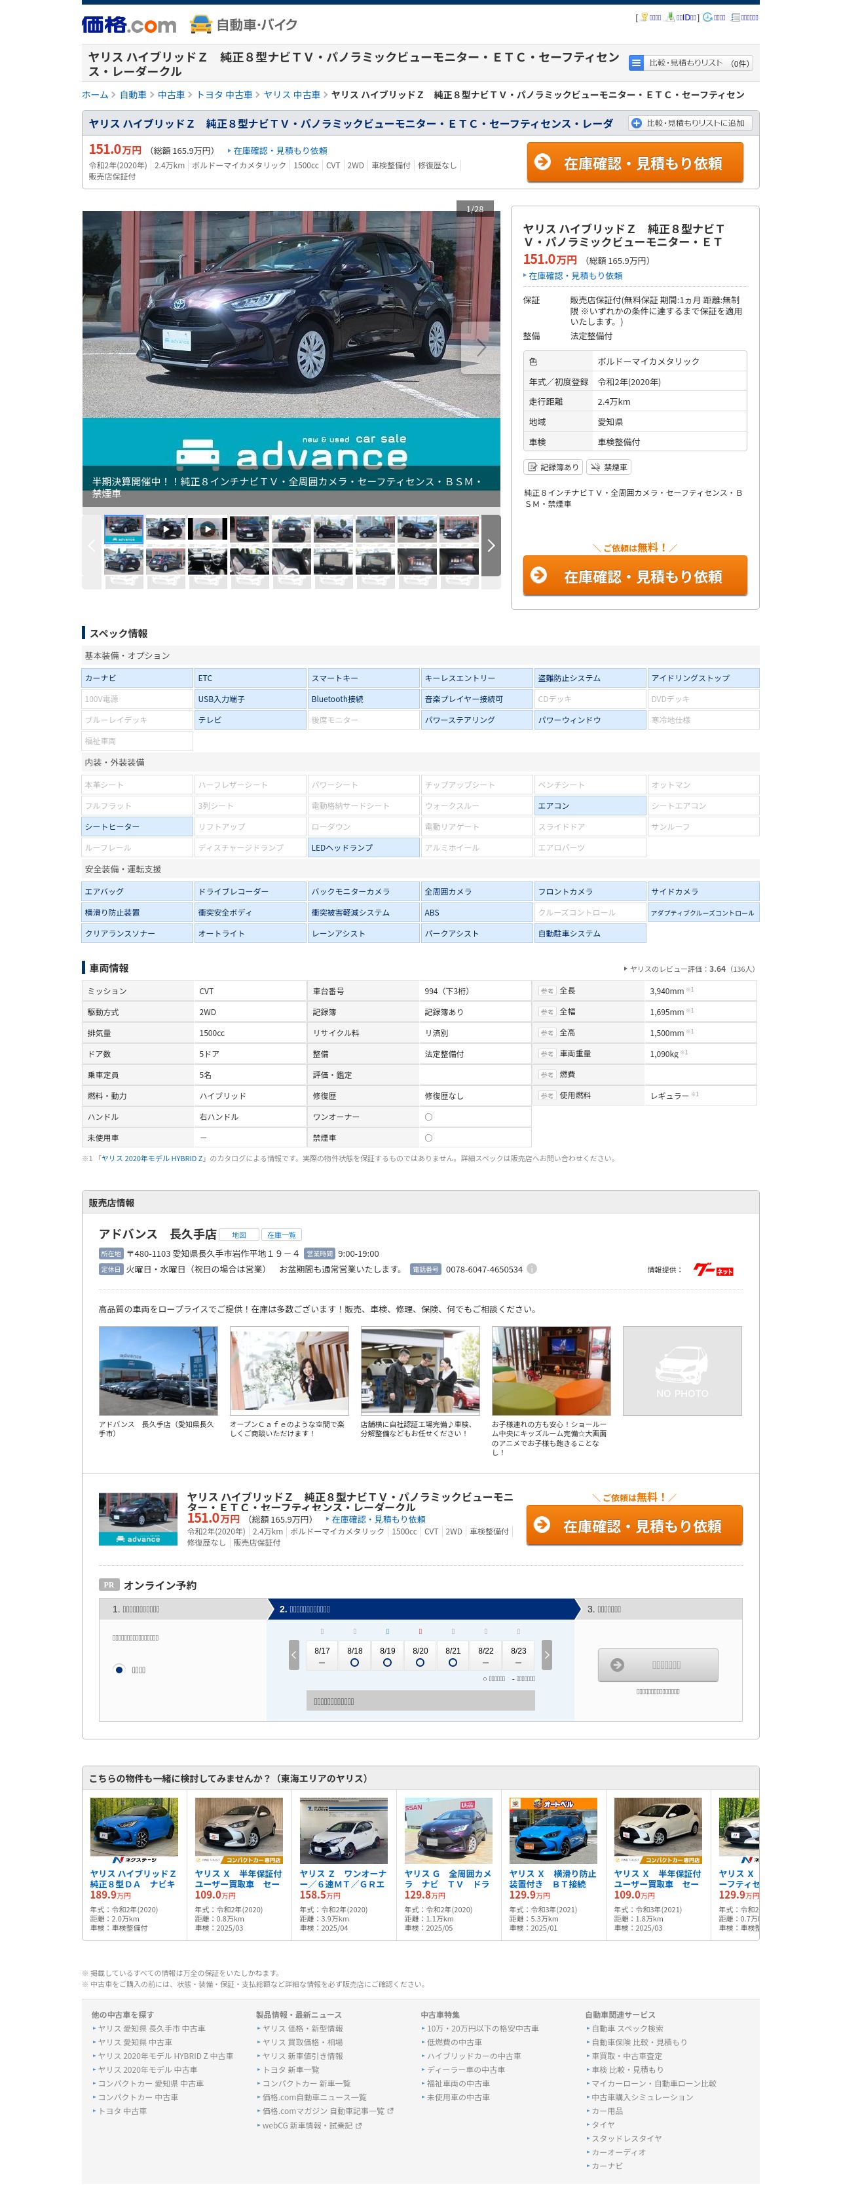Open the 比較・見積もりリスト list icon
Viewport: 841px width, 2190px height.
tap(635, 62)
